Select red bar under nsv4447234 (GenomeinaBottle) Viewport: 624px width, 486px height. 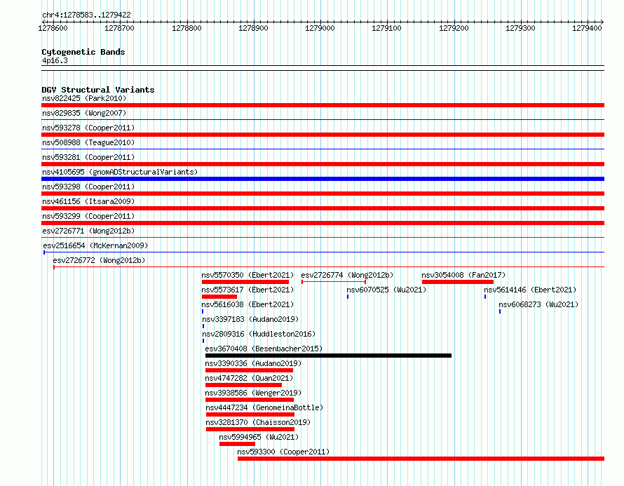tap(250, 414)
